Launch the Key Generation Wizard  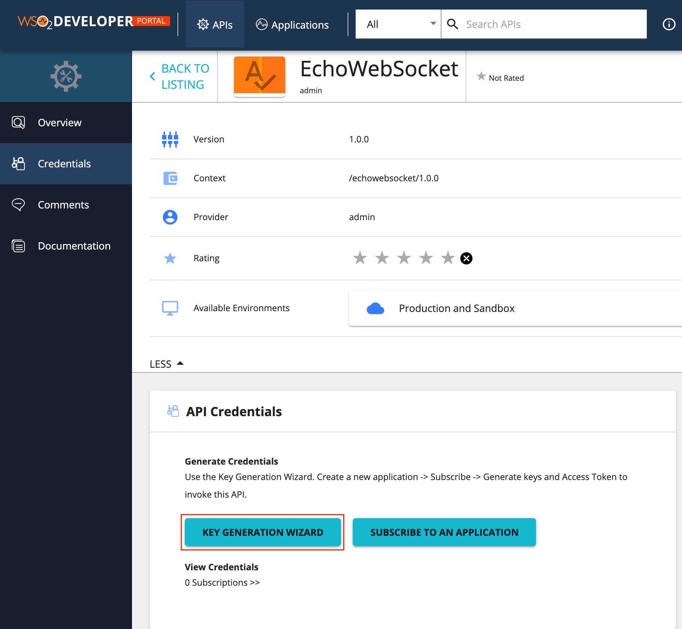click(x=263, y=532)
